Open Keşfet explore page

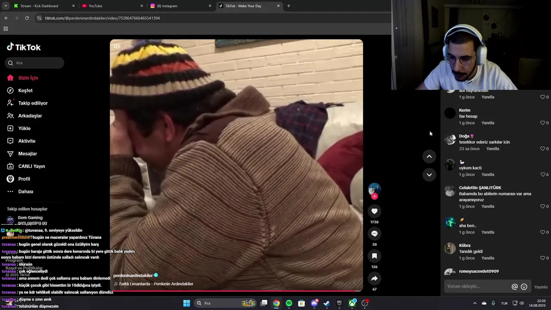tap(25, 90)
